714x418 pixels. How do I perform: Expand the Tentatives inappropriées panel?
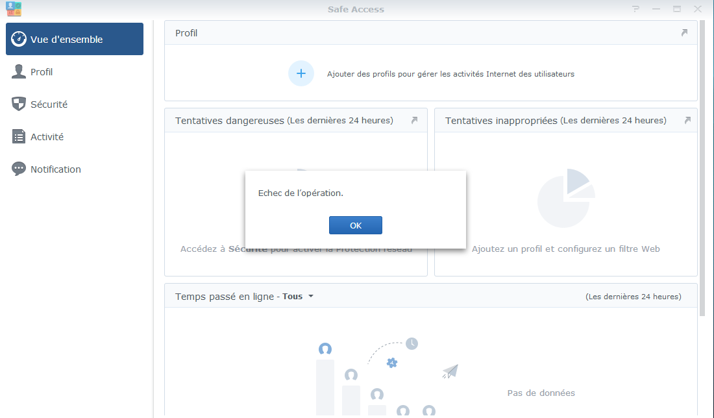(686, 120)
